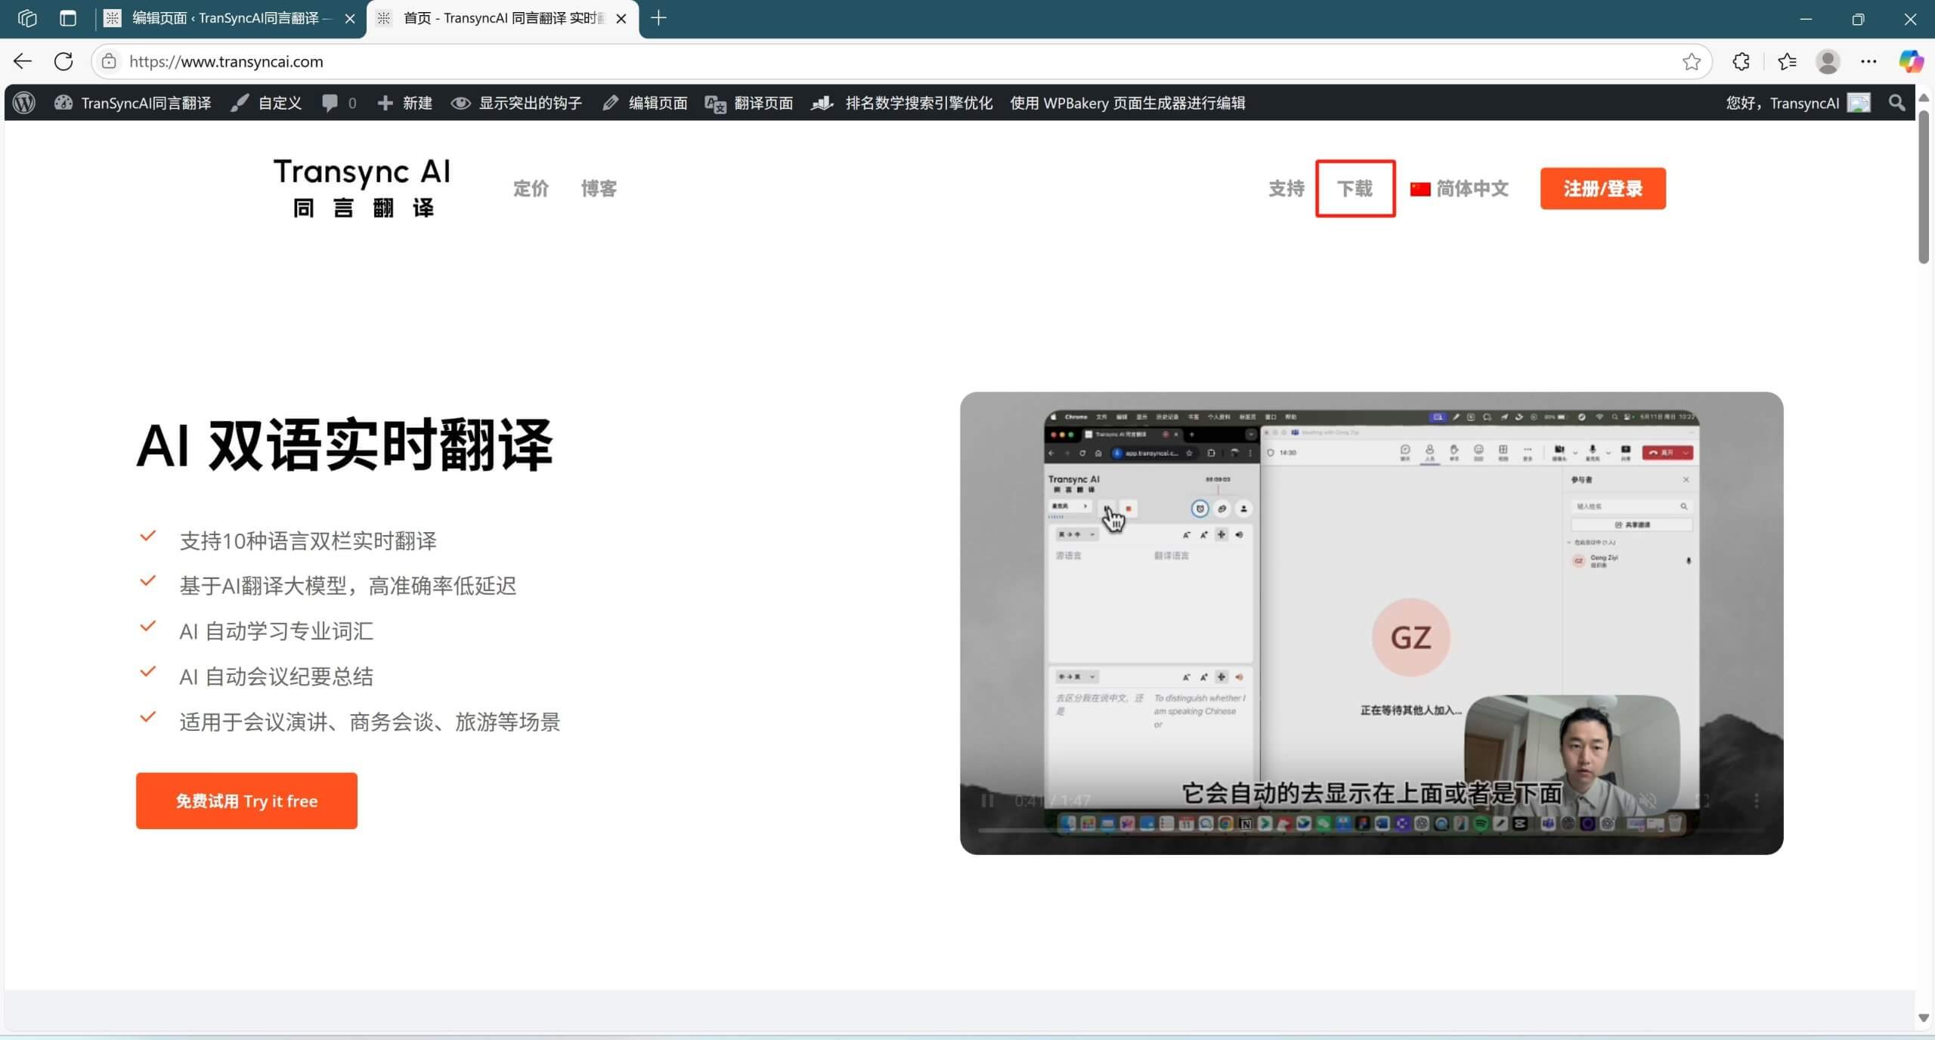Click TransyncAI user avatar in admin bar

tap(1859, 103)
